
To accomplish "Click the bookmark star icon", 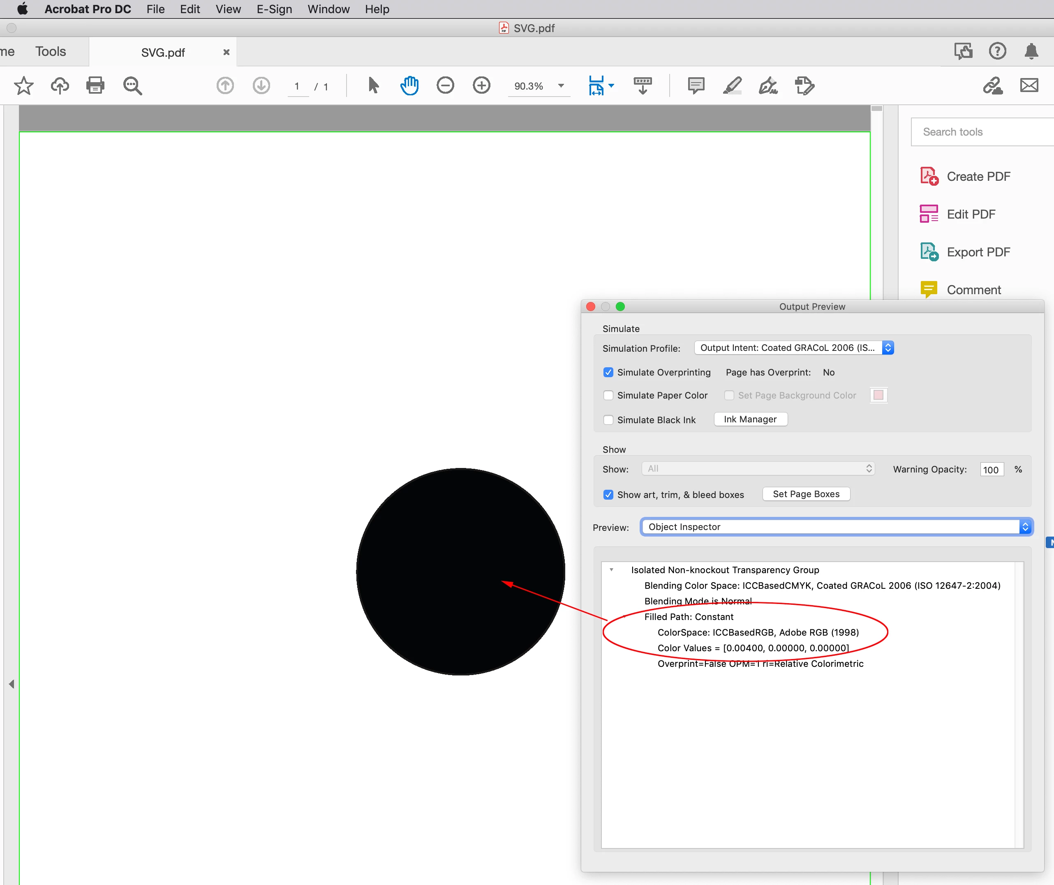I will 23,85.
